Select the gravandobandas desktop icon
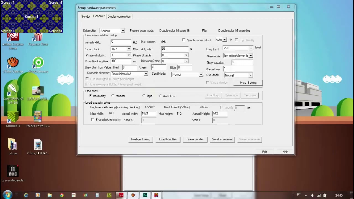354x199 pixels. click(x=13, y=174)
